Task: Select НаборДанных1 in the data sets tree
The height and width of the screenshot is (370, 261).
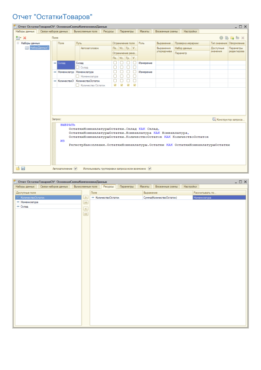Action: (39, 48)
